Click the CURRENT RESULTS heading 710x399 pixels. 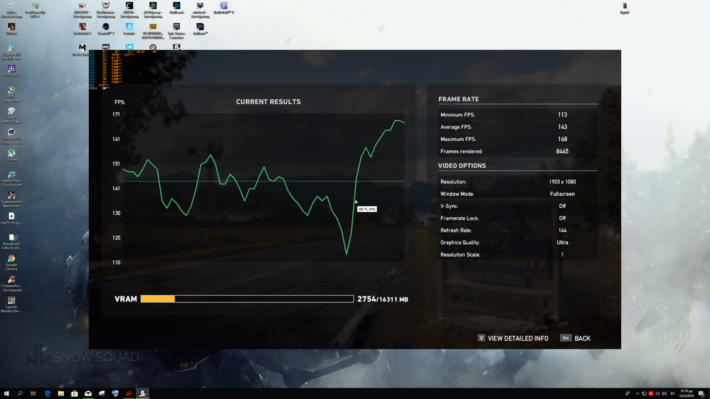pyautogui.click(x=268, y=102)
